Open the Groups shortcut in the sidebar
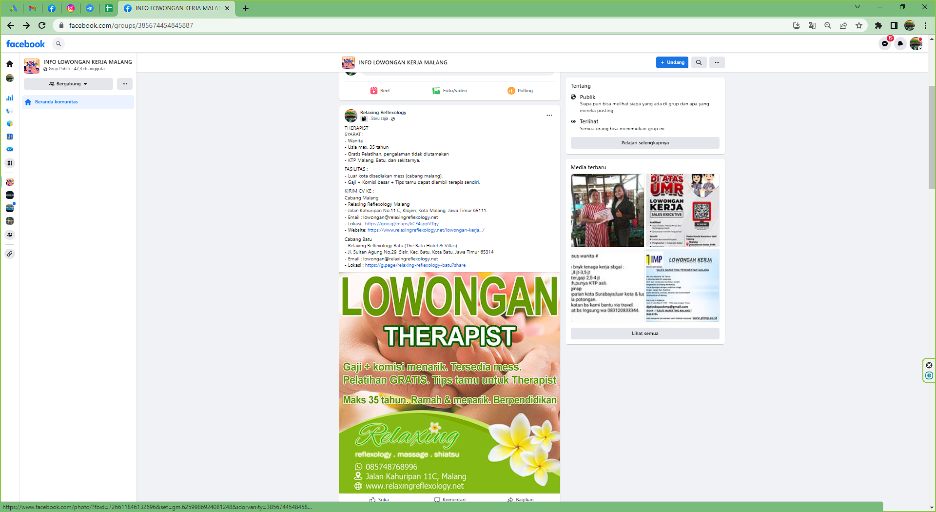This screenshot has width=936, height=512. pyautogui.click(x=10, y=235)
